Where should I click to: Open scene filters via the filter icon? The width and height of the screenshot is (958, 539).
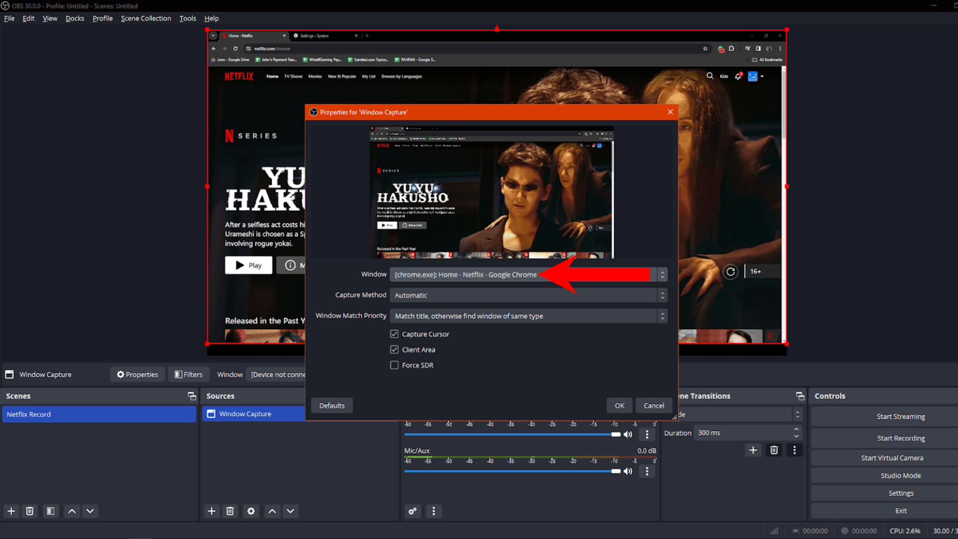pyautogui.click(x=51, y=511)
